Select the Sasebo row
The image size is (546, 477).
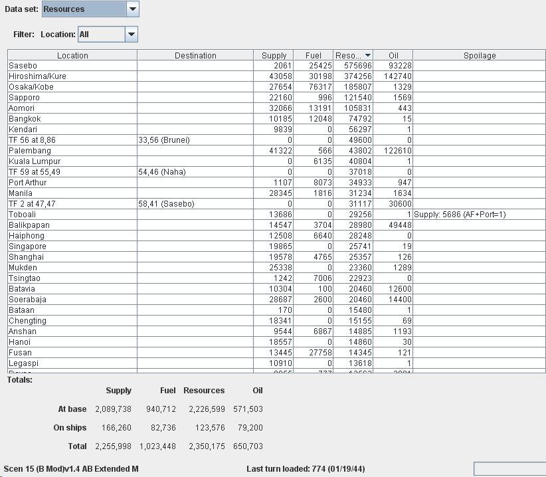click(276, 66)
